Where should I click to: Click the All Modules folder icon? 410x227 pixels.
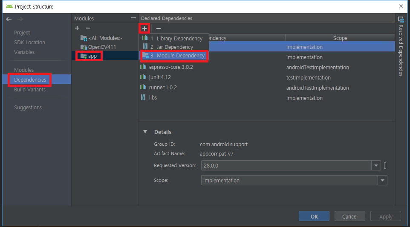[84, 38]
